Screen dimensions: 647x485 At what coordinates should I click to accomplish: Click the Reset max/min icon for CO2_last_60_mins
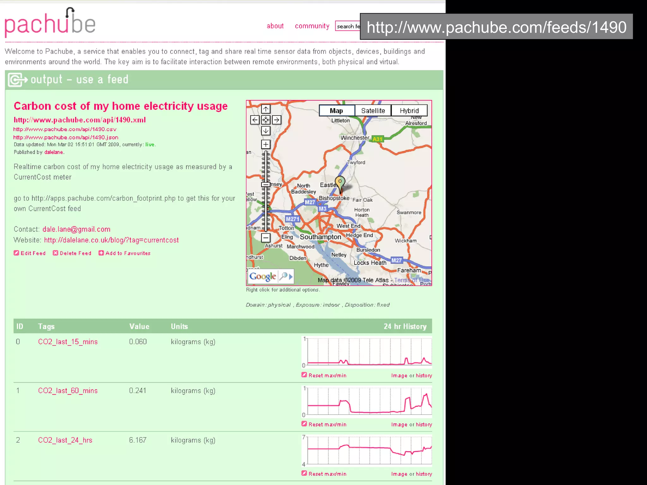click(x=304, y=424)
